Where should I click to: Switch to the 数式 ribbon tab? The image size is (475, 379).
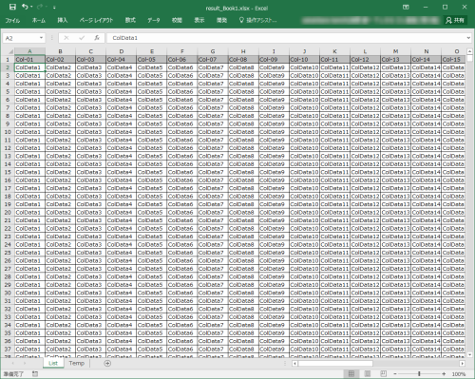click(x=130, y=20)
